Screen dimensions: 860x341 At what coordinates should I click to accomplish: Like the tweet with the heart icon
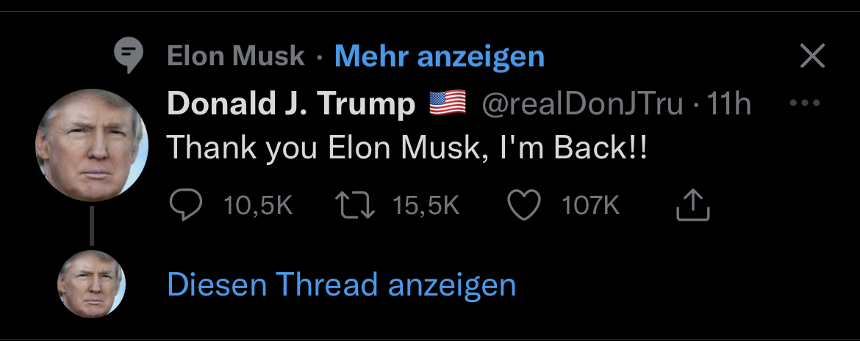525,205
